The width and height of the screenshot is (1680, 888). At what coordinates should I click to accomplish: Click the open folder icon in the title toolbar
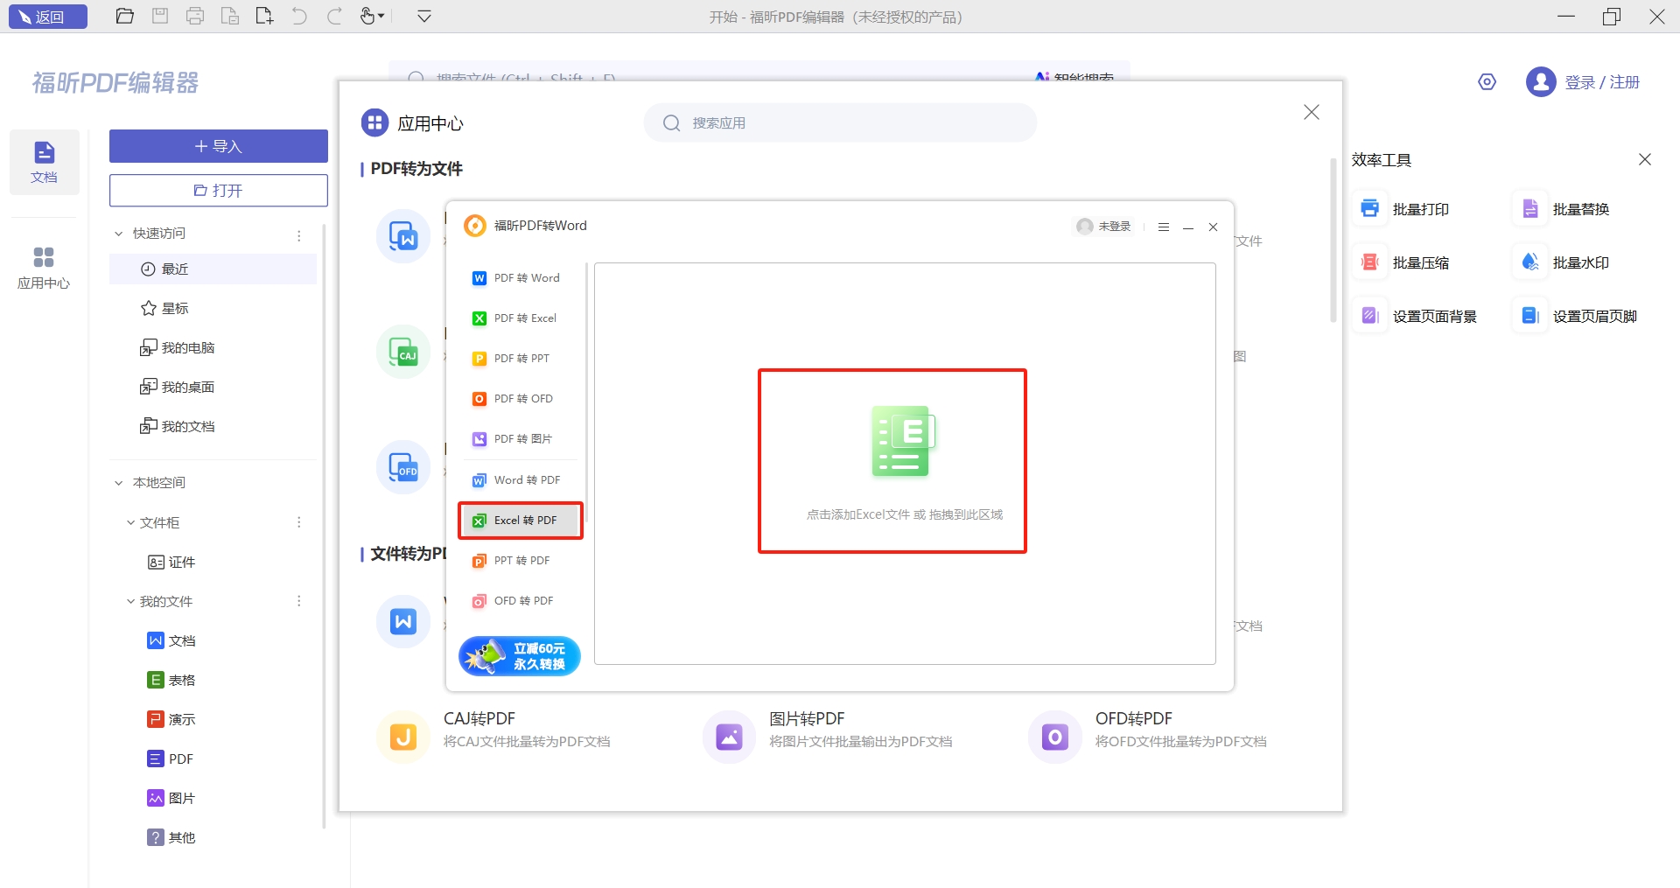tap(124, 17)
